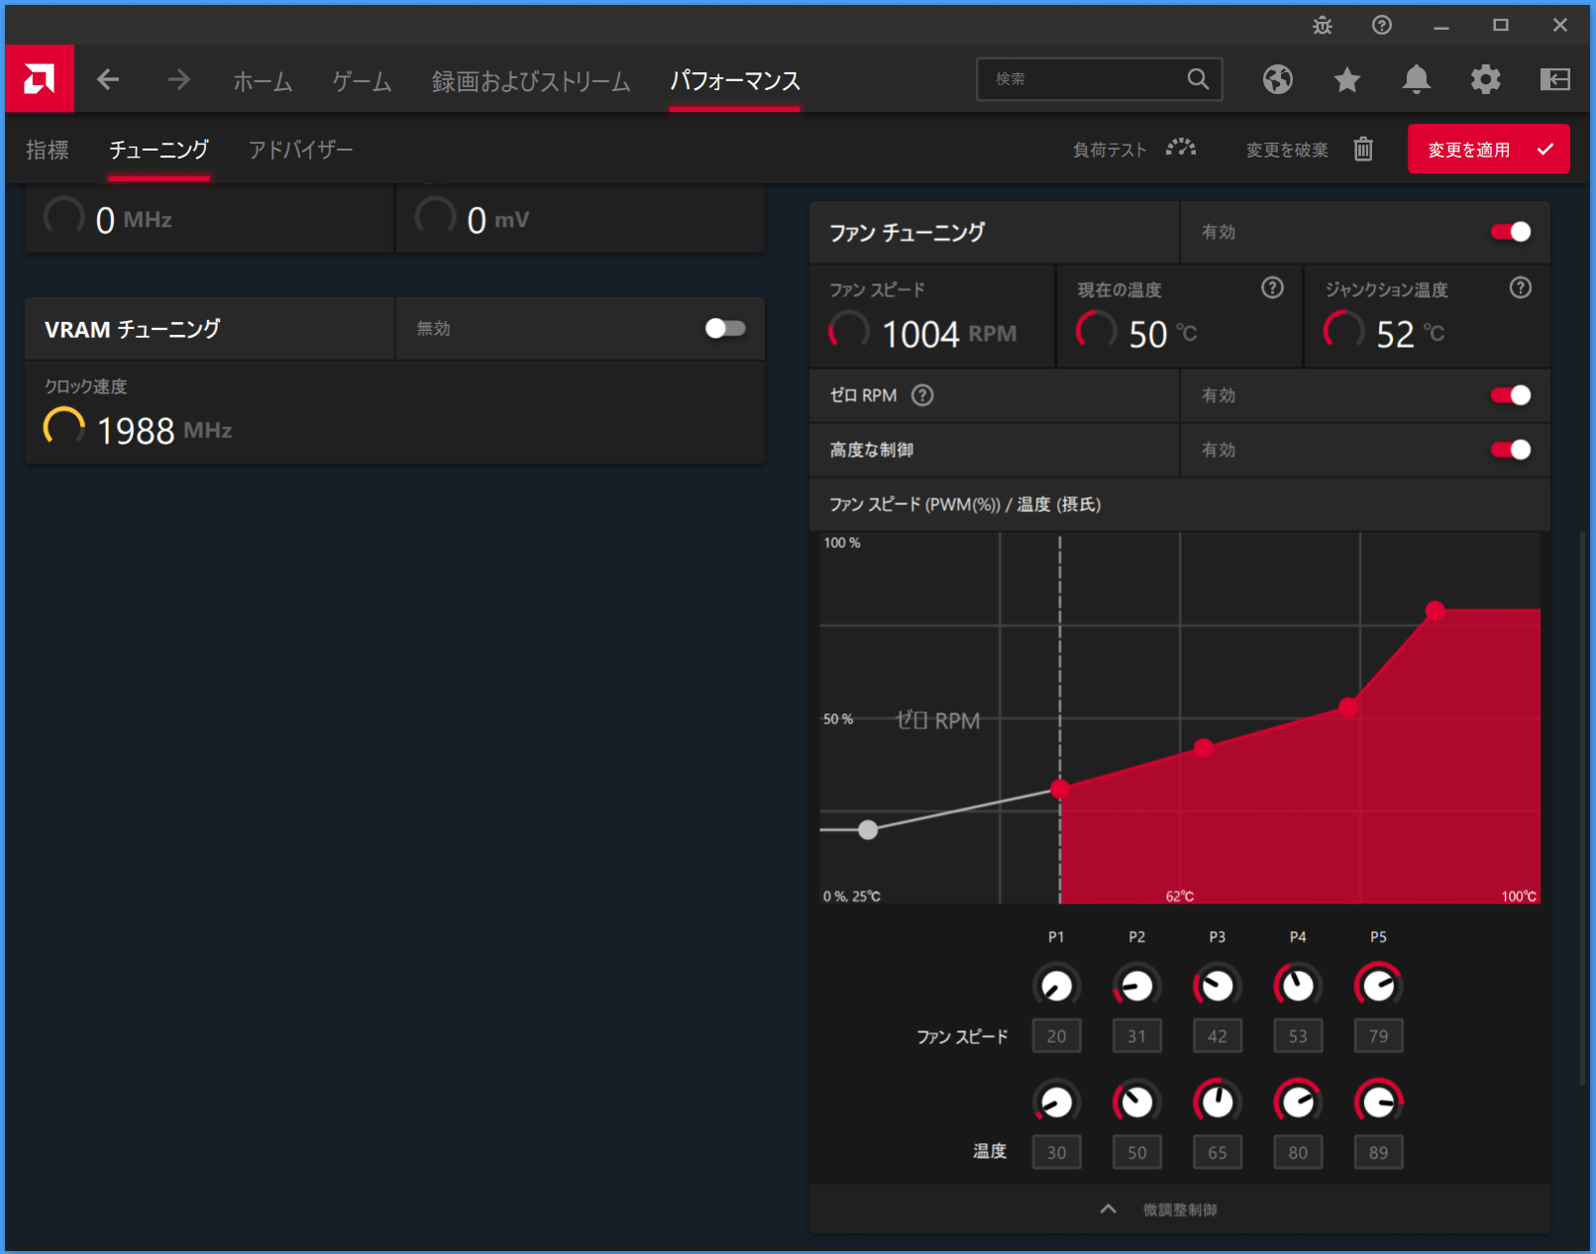1596x1254 pixels.
Task: Open the bug report tool icon
Action: point(1323,26)
